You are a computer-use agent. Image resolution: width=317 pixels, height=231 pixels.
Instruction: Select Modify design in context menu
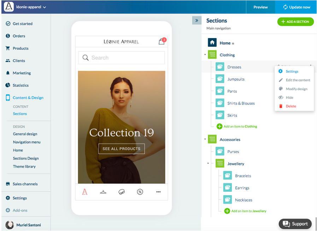point(296,89)
